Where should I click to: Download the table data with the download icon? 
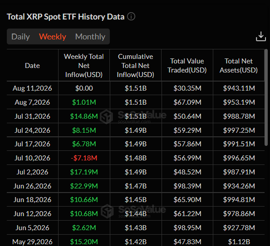(x=261, y=36)
